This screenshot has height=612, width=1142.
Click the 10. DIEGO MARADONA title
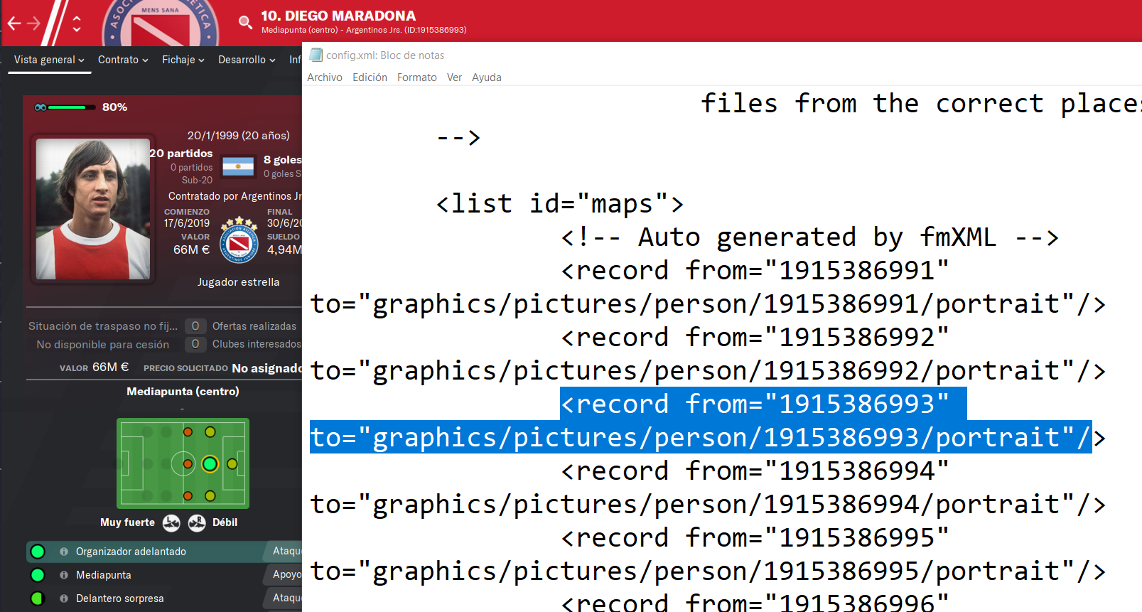[338, 16]
